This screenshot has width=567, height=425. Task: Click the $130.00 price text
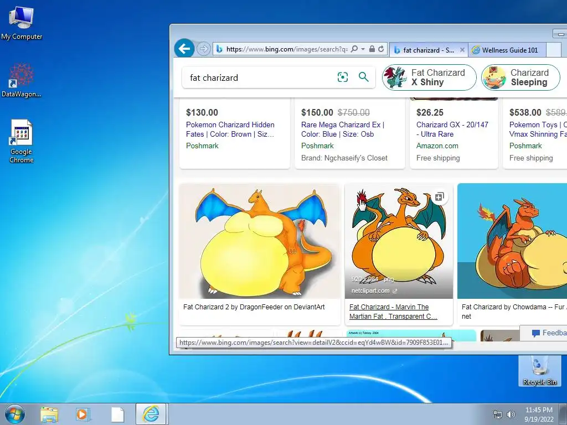click(x=202, y=112)
